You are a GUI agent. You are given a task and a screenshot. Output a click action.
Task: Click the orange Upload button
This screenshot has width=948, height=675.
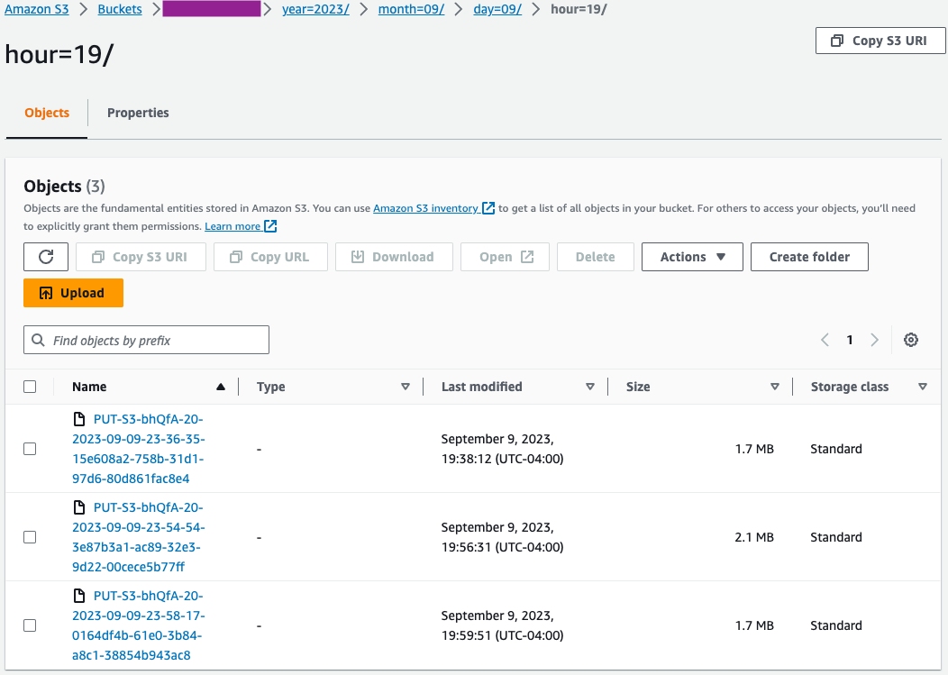tap(73, 293)
